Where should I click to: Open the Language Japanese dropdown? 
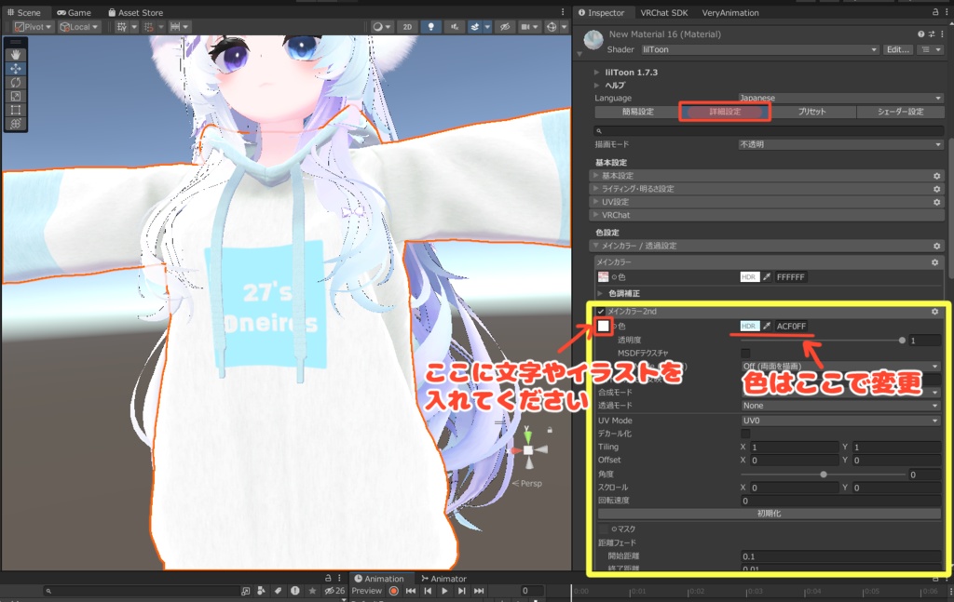[x=840, y=98]
